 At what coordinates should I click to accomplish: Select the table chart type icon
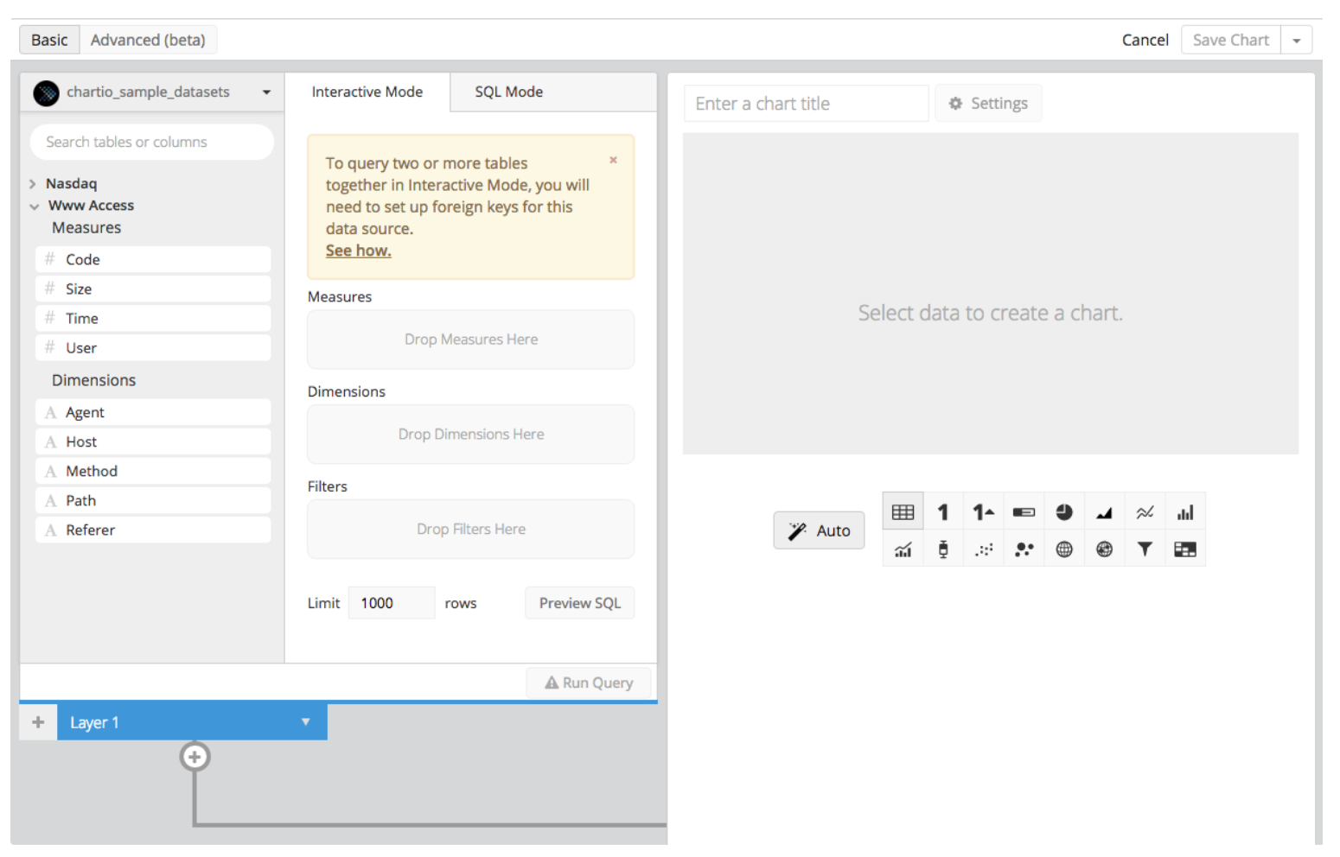point(903,512)
